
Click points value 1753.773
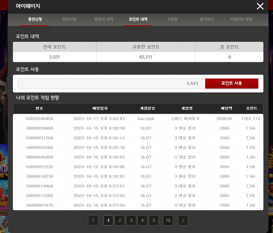[250, 119]
